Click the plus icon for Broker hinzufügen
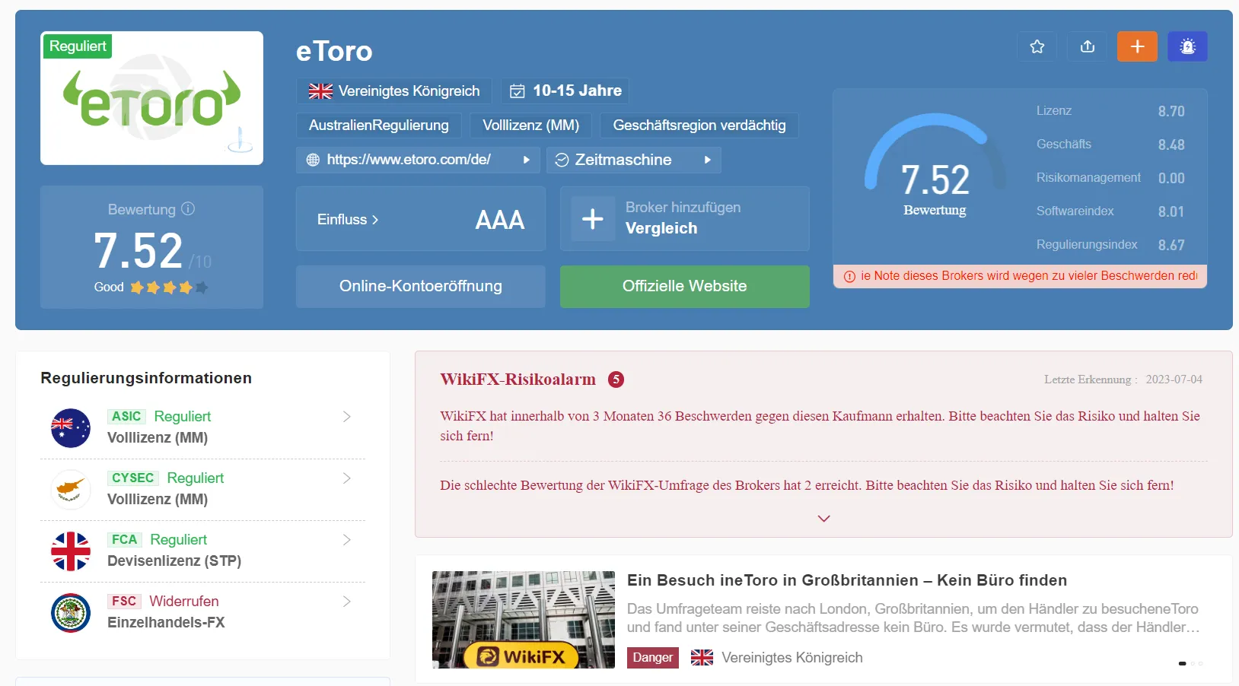 click(x=593, y=219)
